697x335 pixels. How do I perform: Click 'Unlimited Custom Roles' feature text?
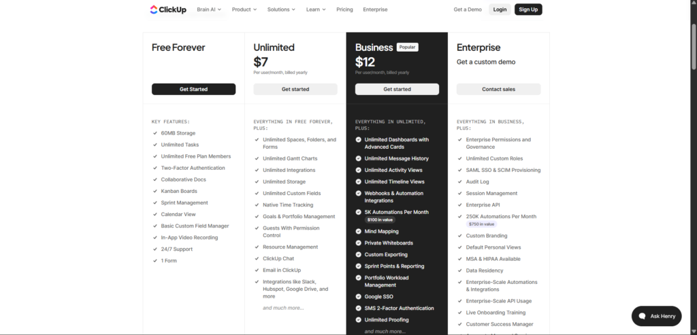[494, 158]
